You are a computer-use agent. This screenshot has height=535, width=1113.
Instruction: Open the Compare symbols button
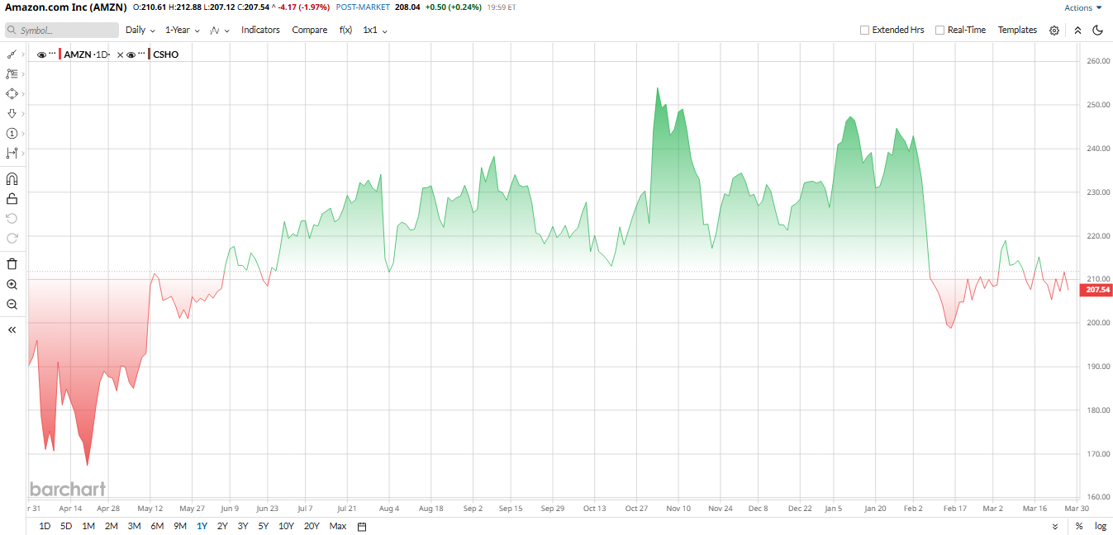pyautogui.click(x=310, y=30)
